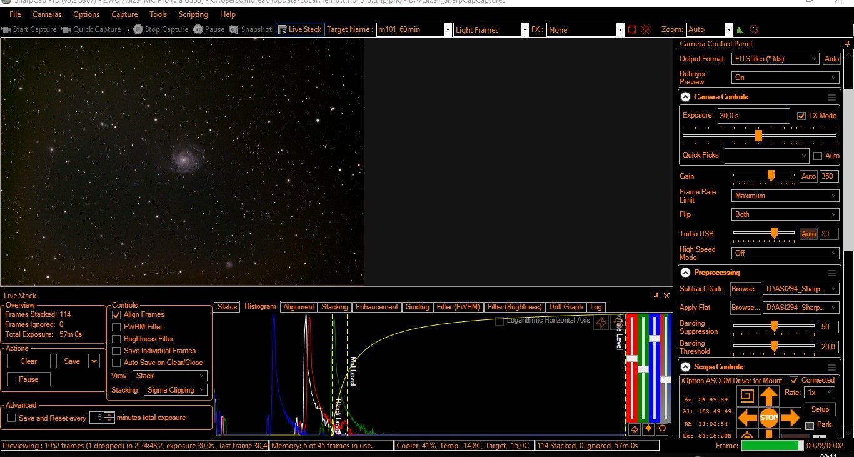Click the star auto color-balance icon
This screenshot has height=457, width=854.
pos(648,429)
